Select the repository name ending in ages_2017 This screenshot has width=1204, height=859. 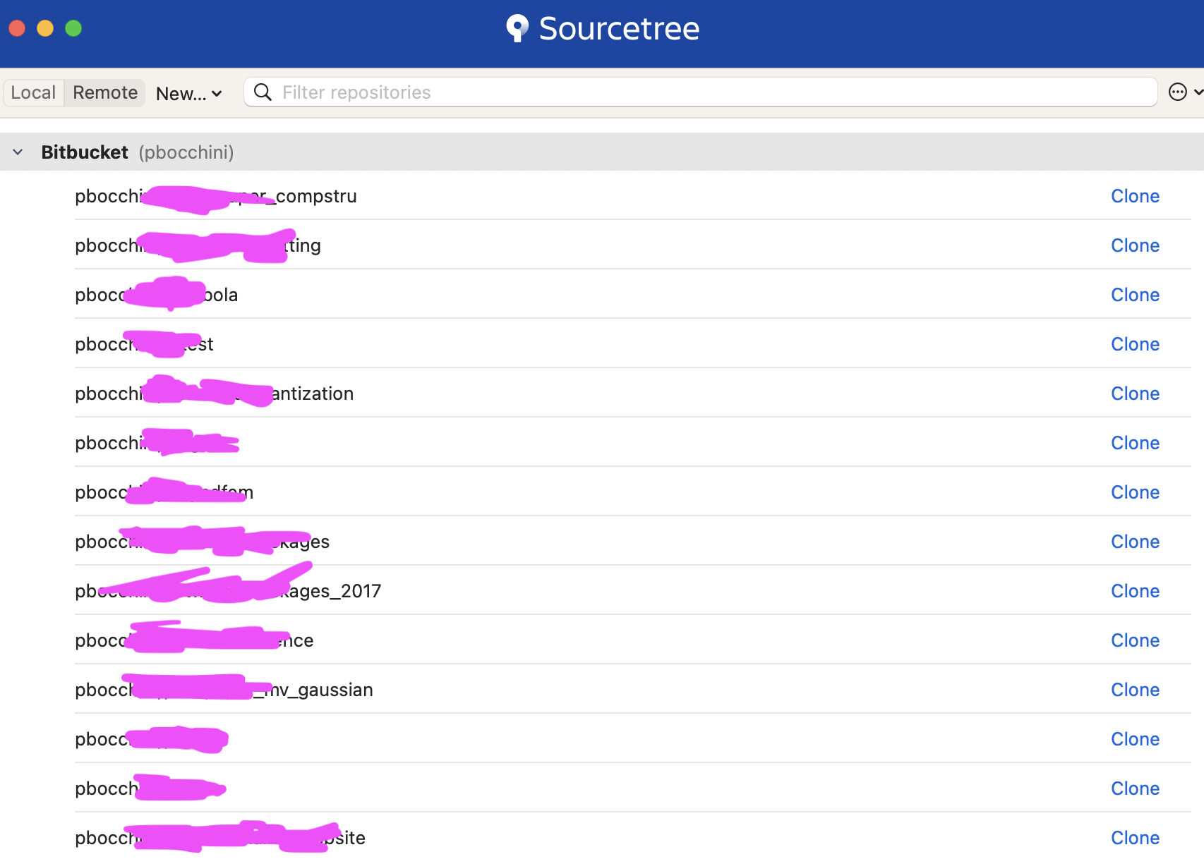tap(228, 591)
